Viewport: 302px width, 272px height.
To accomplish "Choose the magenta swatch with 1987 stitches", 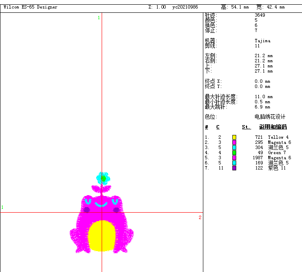I will [x=234, y=158].
